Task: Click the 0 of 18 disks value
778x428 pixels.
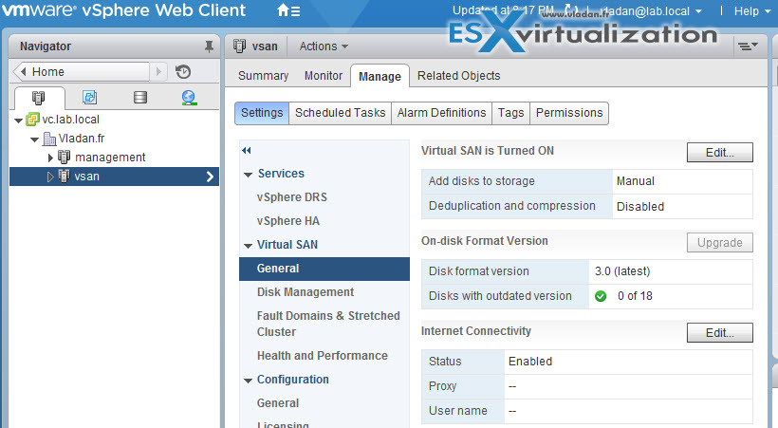Action: click(x=635, y=296)
